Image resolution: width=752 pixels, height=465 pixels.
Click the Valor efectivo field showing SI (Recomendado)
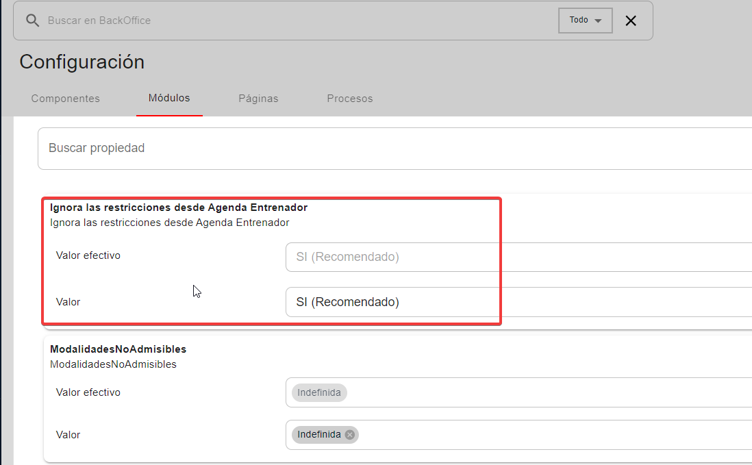coord(519,257)
